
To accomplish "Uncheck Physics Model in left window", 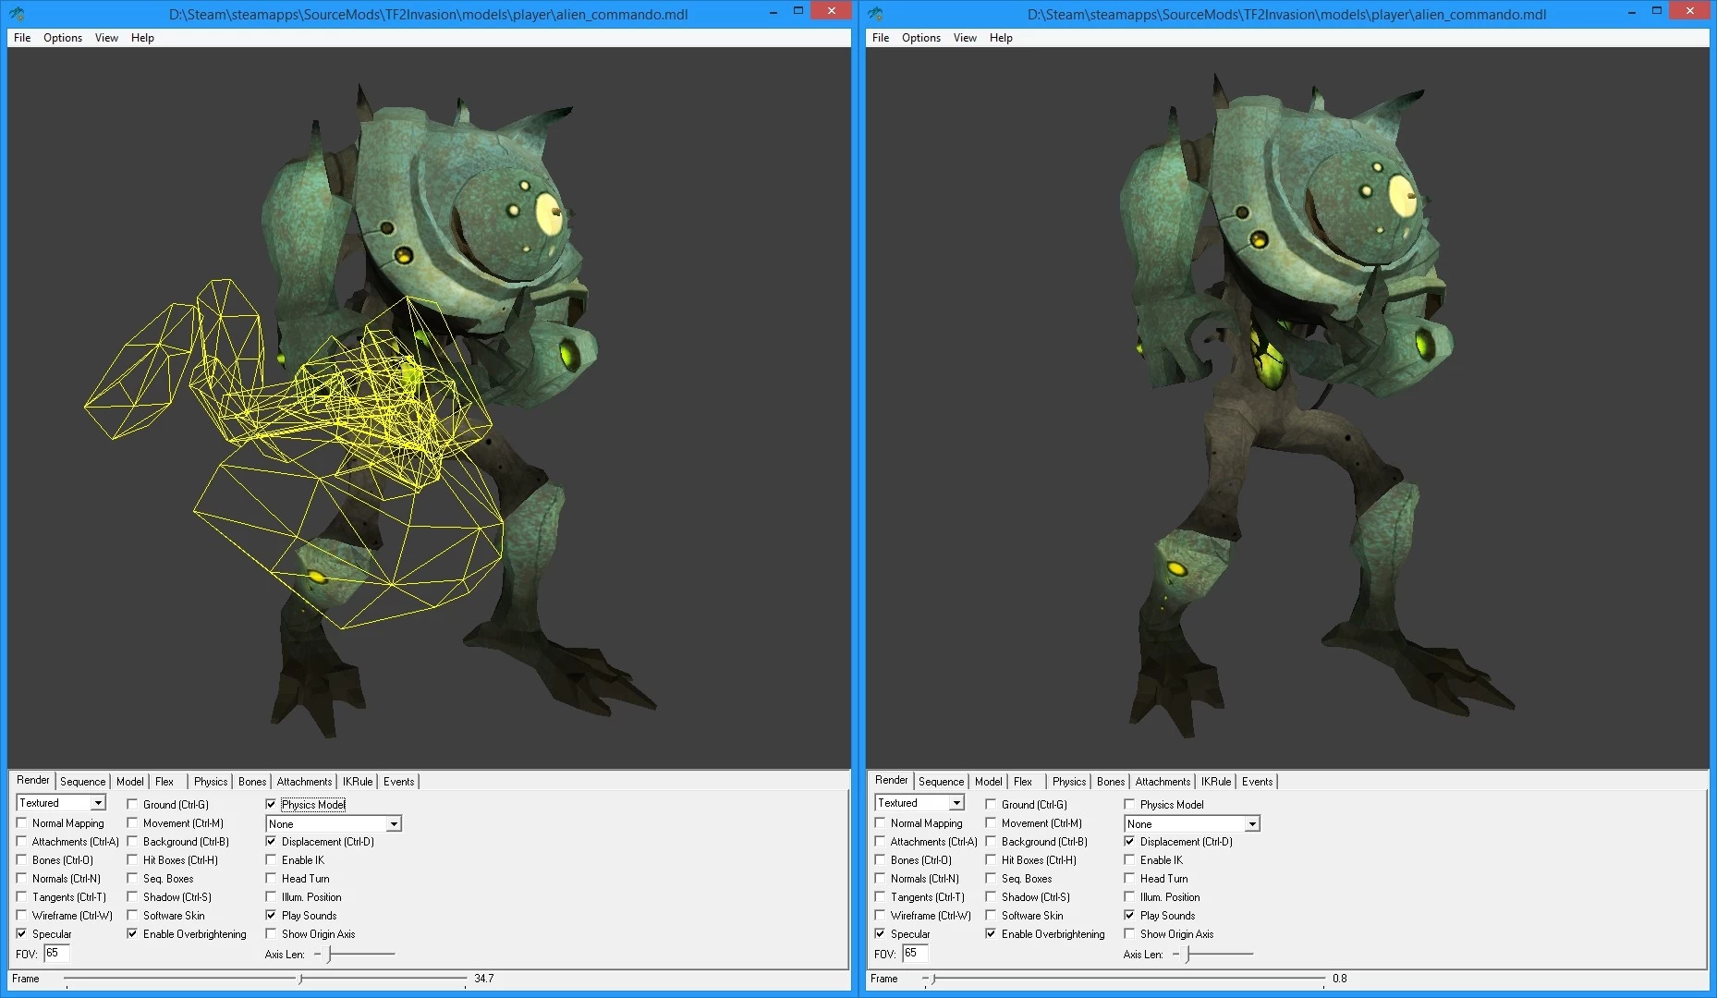I will pos(271,805).
